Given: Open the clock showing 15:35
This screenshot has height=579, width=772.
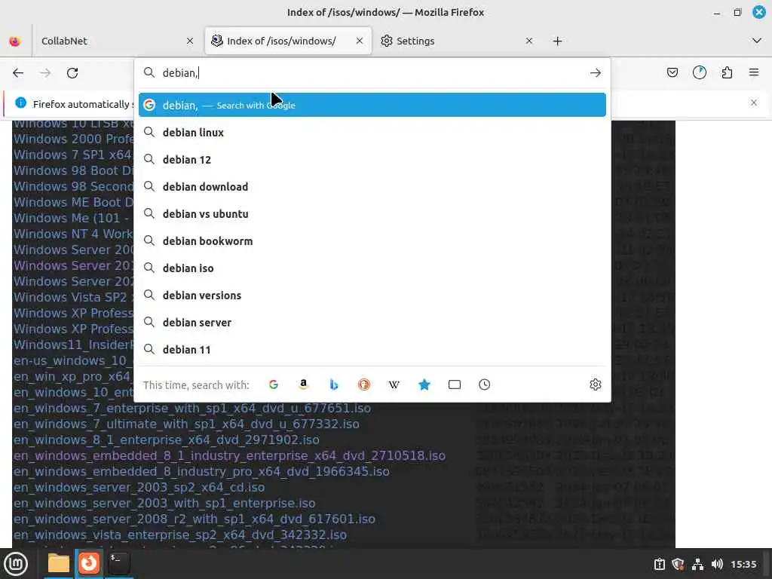Looking at the screenshot, I should click(743, 564).
